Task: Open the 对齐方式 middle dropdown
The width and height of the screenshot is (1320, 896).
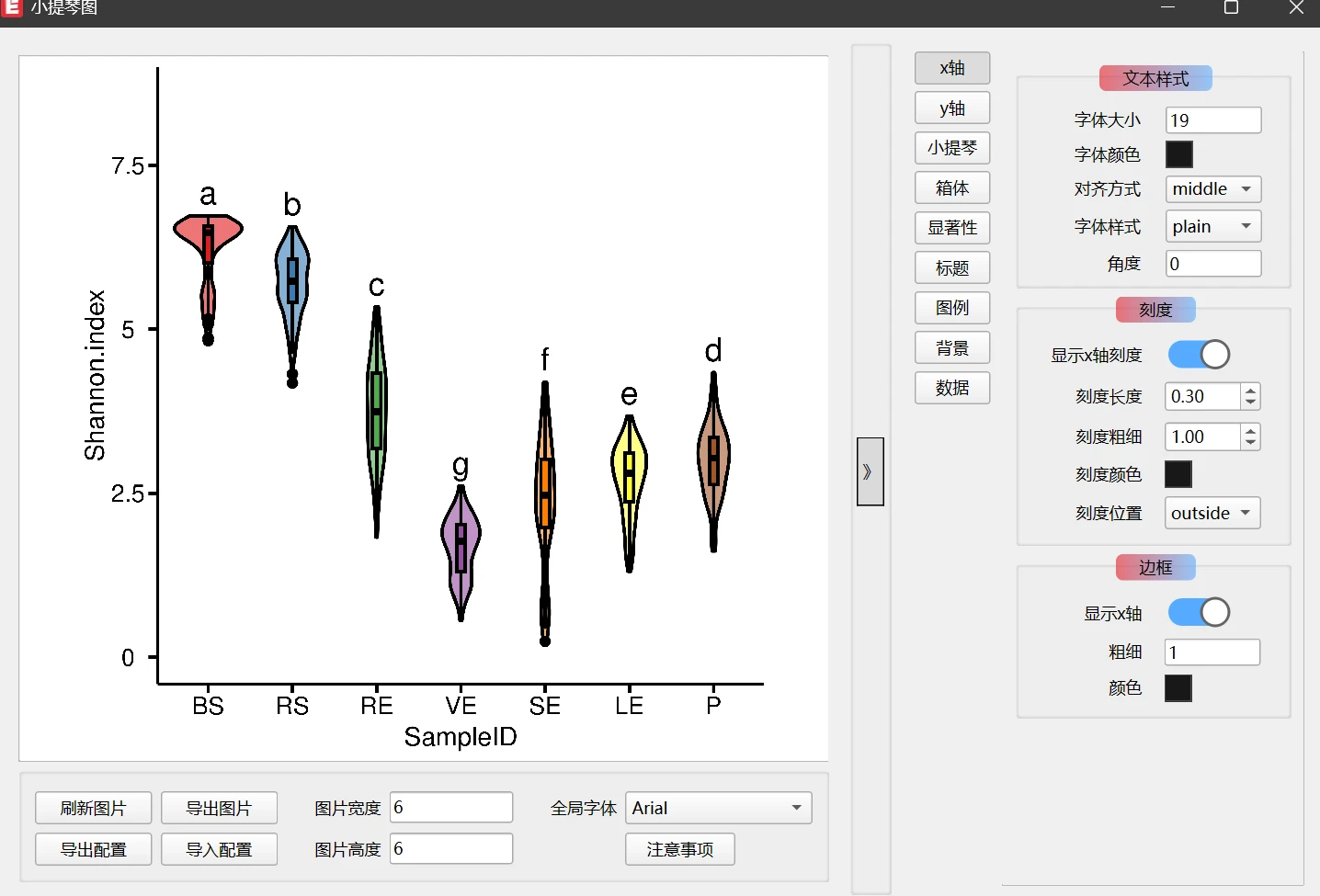Action: pyautogui.click(x=1212, y=189)
